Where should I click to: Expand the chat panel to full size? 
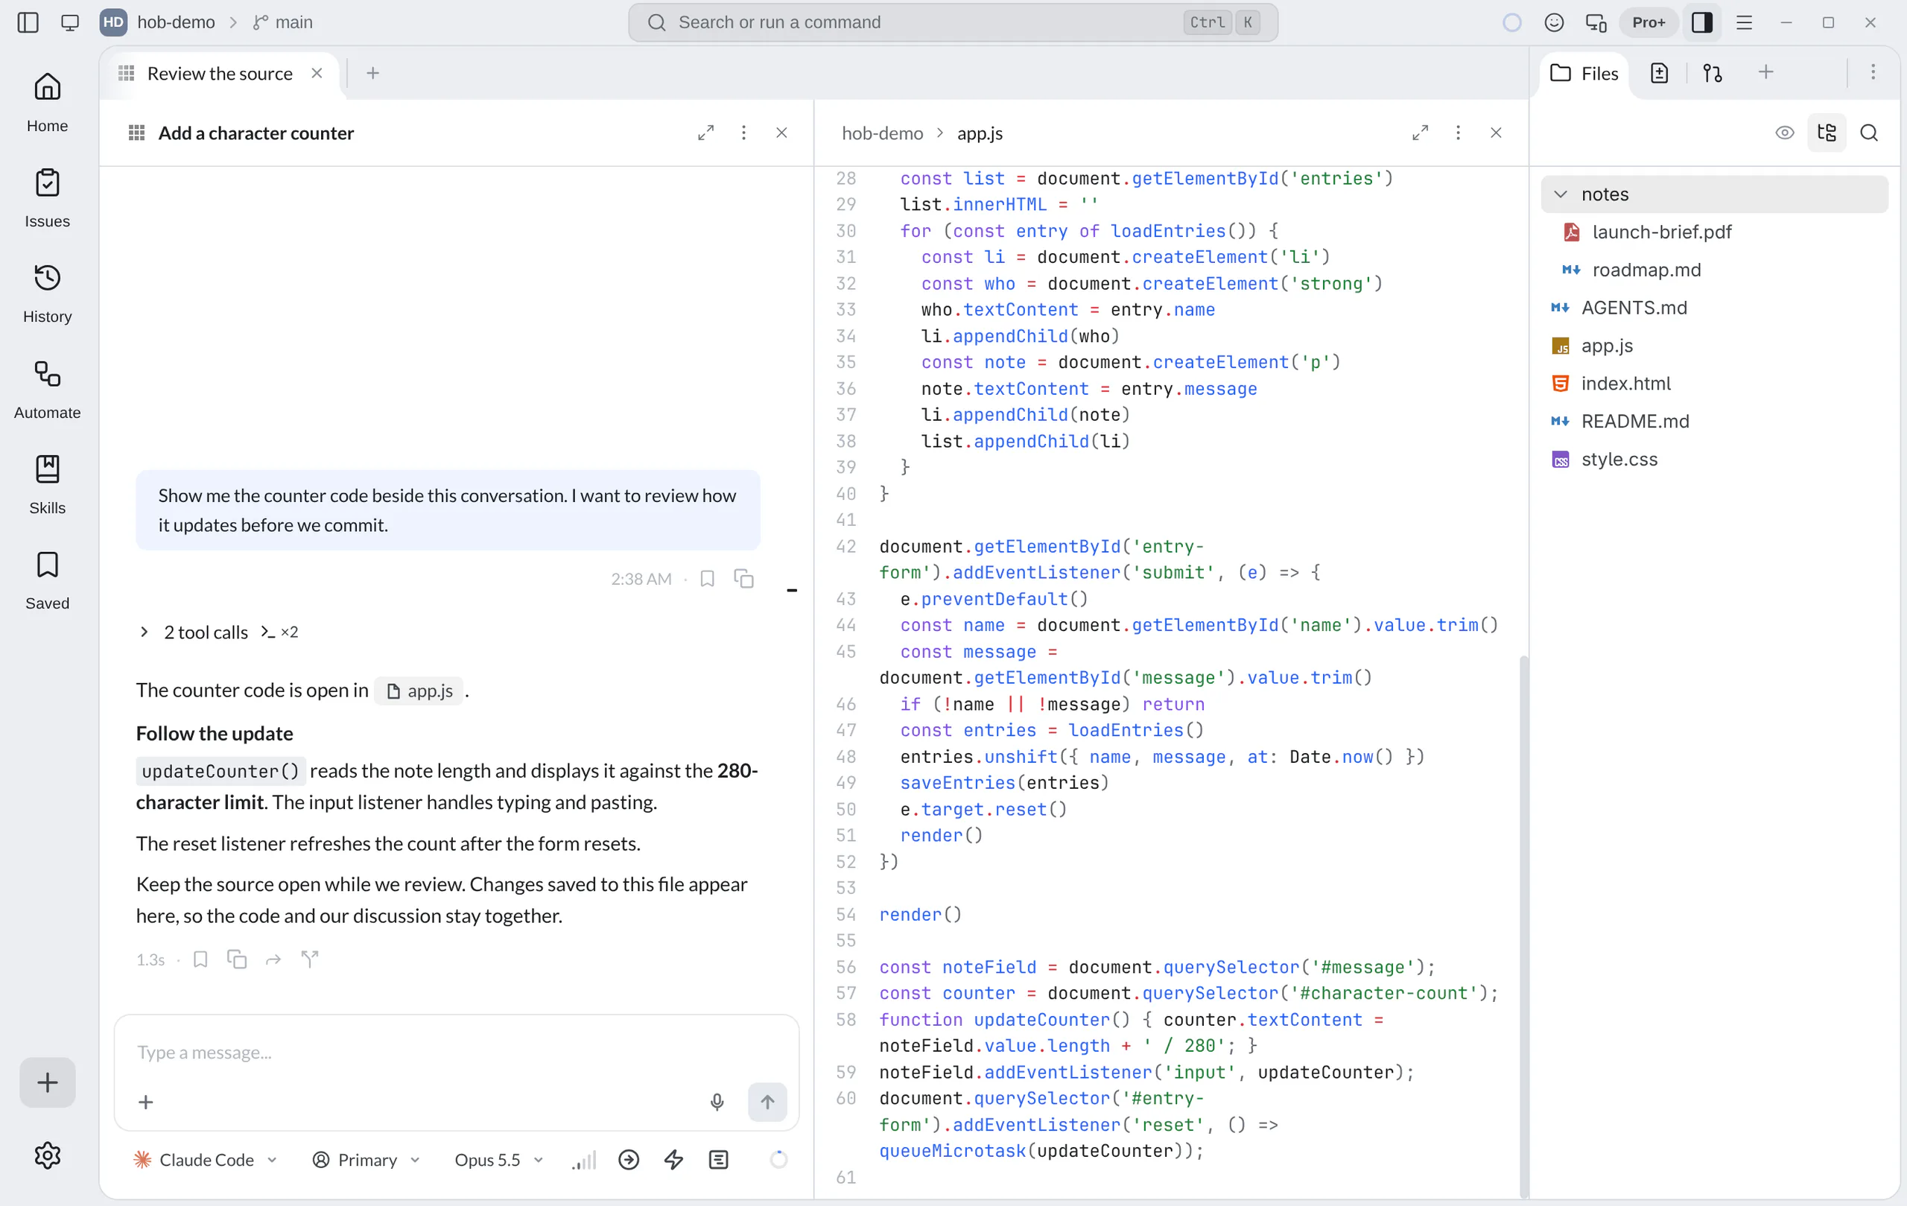(705, 133)
